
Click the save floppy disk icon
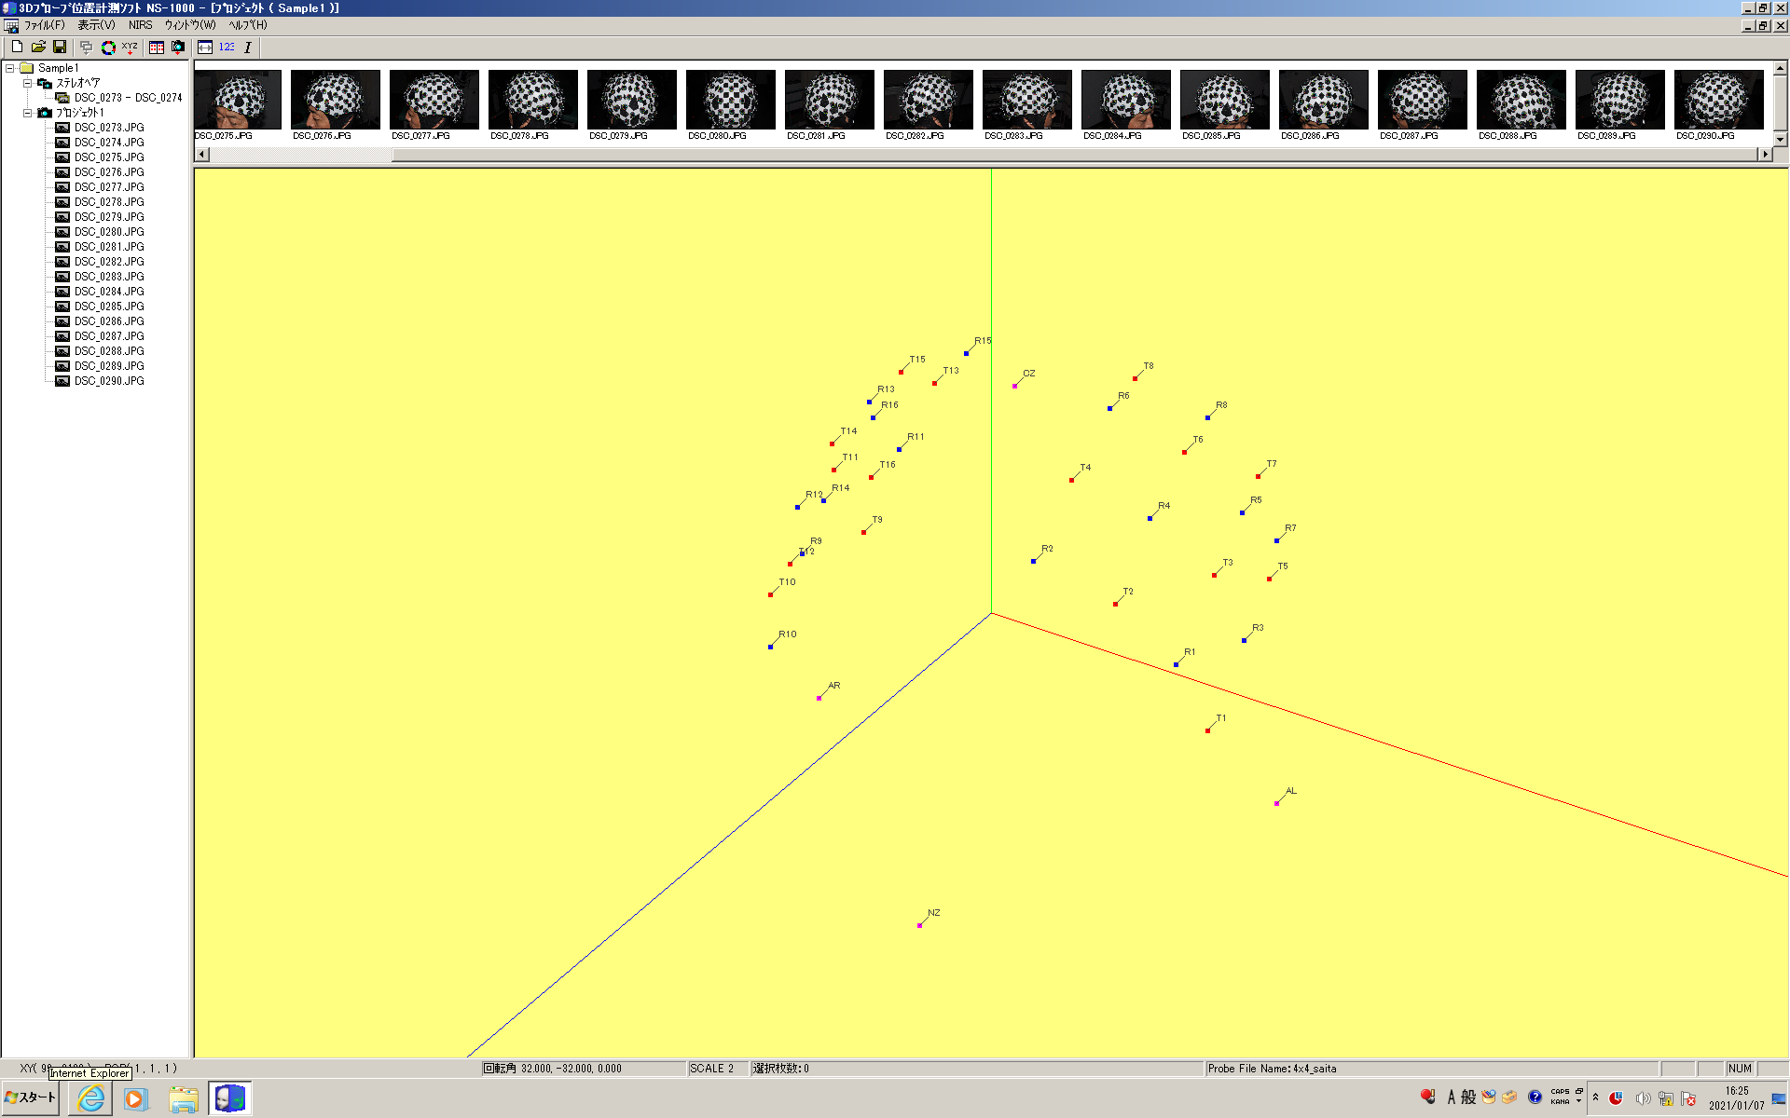(x=60, y=47)
